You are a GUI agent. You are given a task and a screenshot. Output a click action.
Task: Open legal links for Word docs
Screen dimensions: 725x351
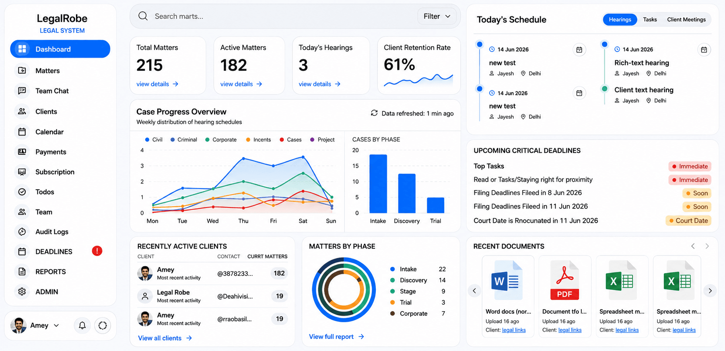tap(514, 330)
